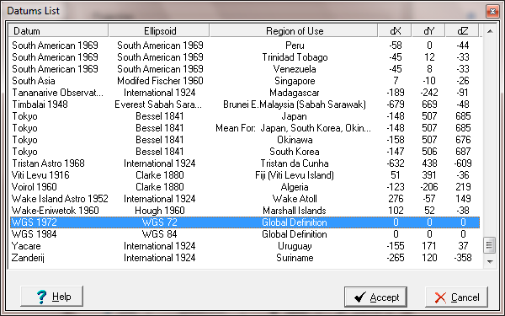Click the WGS 84 ellipsoid cell
The image size is (505, 316).
pyautogui.click(x=159, y=234)
